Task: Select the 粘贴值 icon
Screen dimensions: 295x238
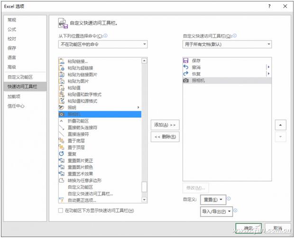Action: (62, 88)
